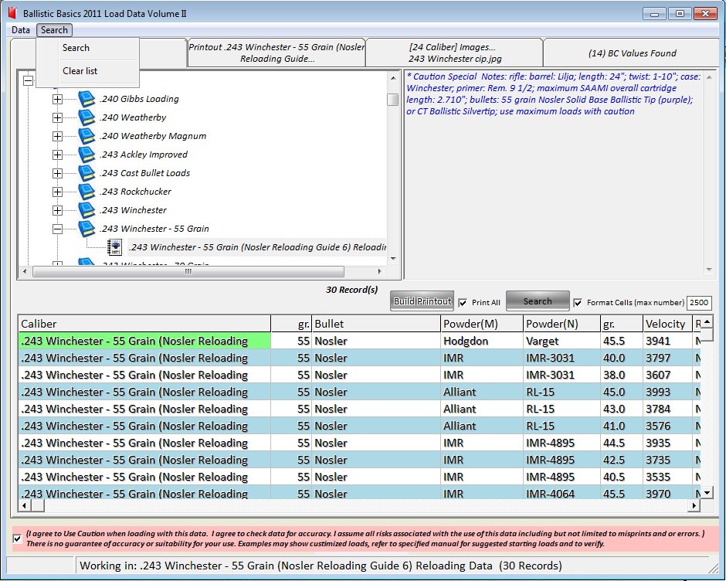Click the max number input field
This screenshot has width=726, height=581.
coord(699,304)
